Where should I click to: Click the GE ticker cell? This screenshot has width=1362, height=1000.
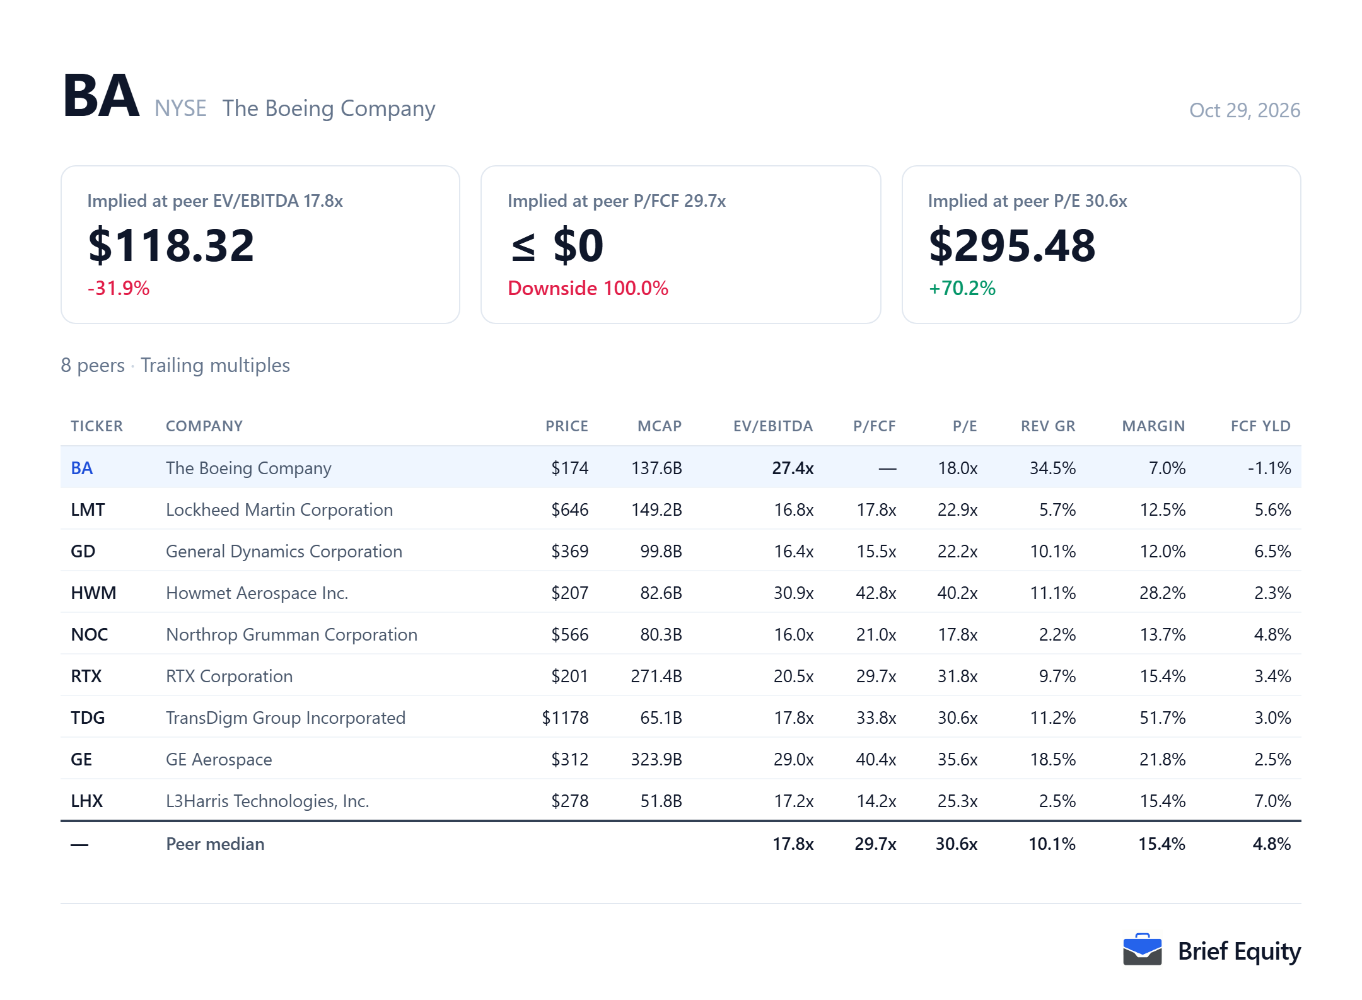click(x=81, y=759)
